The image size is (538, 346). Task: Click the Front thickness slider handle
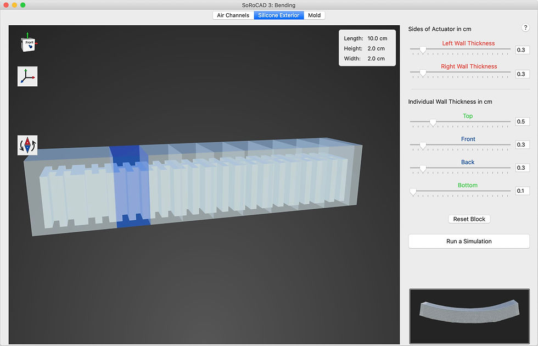pyautogui.click(x=423, y=146)
